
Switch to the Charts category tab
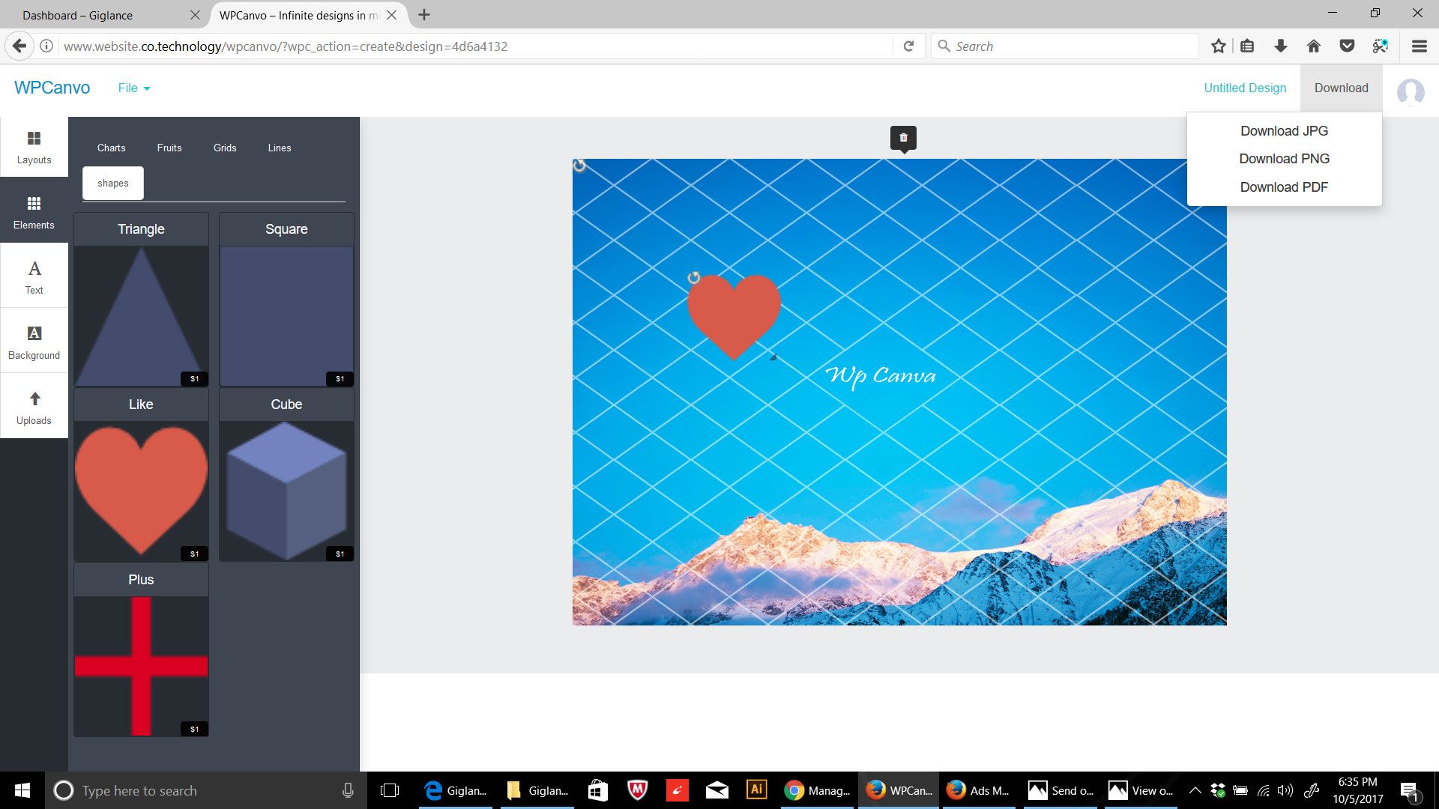(111, 148)
